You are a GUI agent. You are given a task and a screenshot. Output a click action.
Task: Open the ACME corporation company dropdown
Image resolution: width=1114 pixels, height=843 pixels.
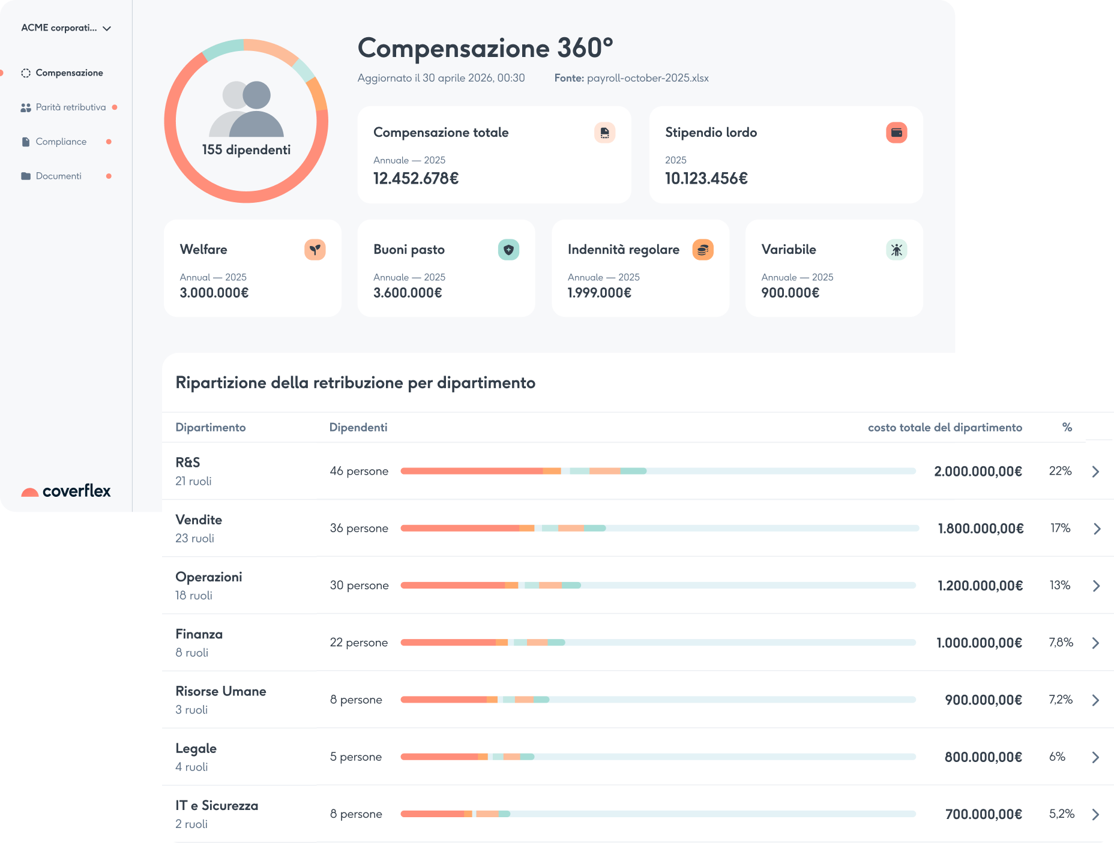pos(66,28)
